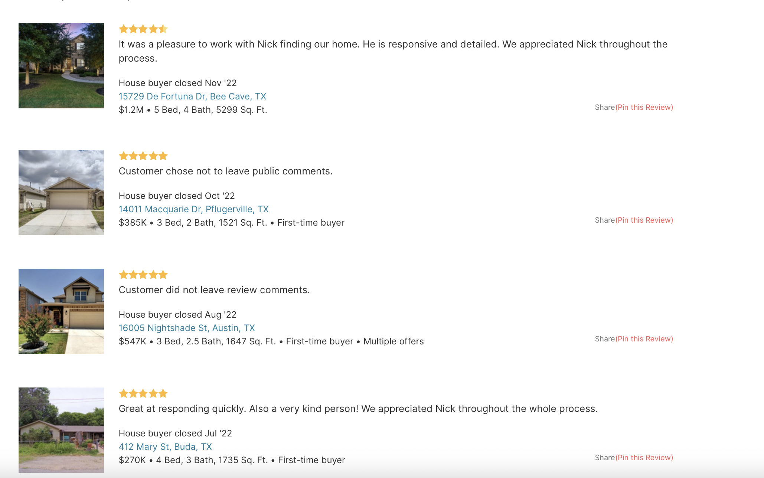Open the 15729 De Fortuna Dr listing link
764x478 pixels.
[192, 96]
